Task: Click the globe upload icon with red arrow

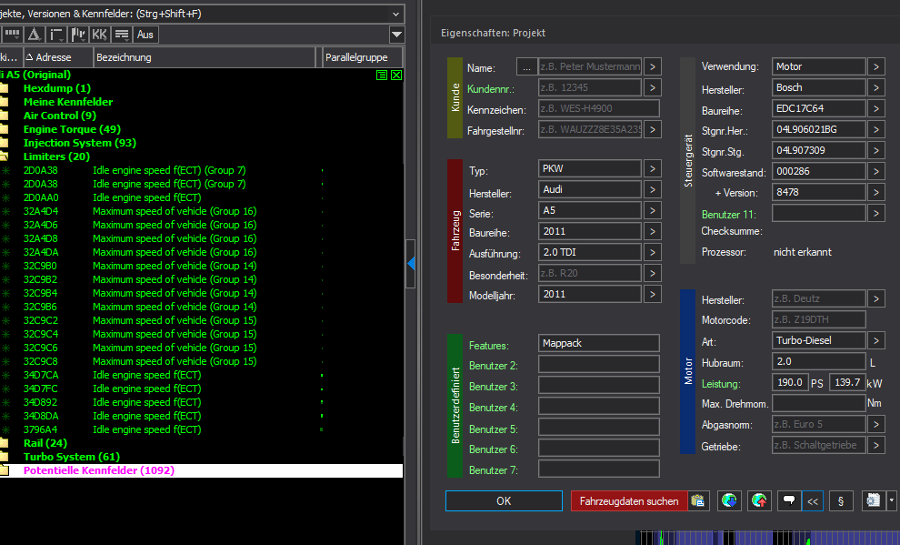Action: 759,500
